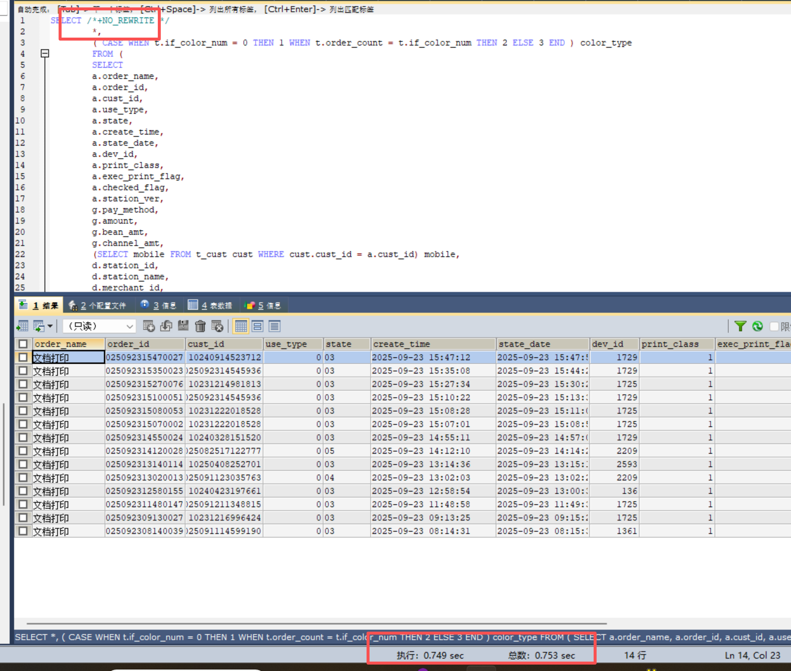Refresh the result set
Screen dimensions: 791x671
(x=757, y=326)
